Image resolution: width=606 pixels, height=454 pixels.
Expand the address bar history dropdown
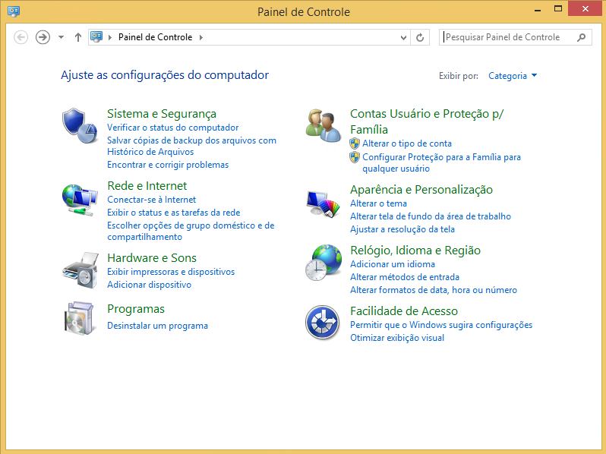pyautogui.click(x=403, y=37)
